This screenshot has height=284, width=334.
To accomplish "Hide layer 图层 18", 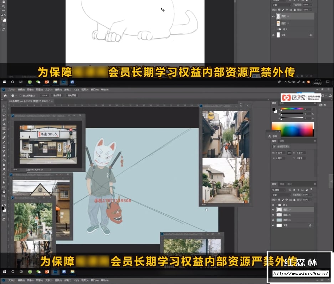I will pyautogui.click(x=273, y=16).
